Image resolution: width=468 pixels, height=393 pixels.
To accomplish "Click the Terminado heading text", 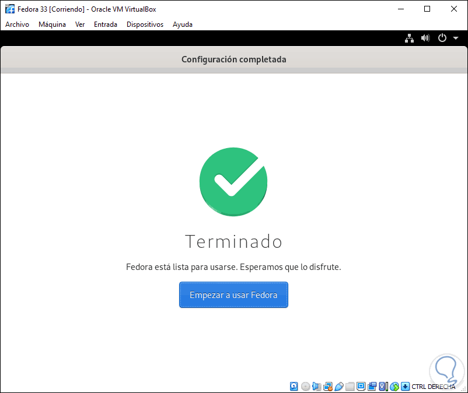I will click(x=233, y=241).
